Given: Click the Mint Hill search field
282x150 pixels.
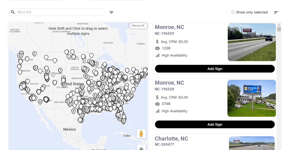Looking at the screenshot, I should click(60, 12).
